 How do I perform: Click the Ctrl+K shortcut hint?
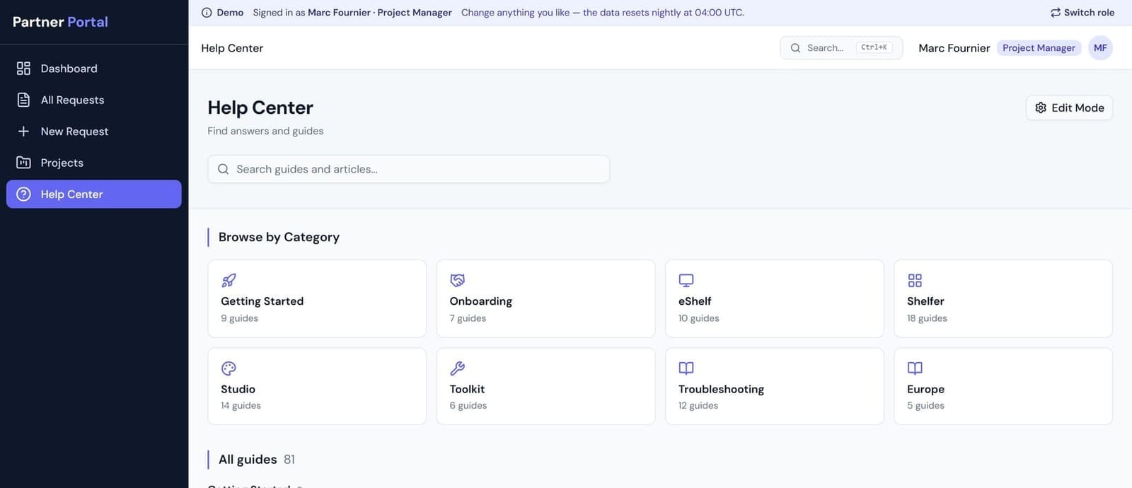[x=874, y=47]
